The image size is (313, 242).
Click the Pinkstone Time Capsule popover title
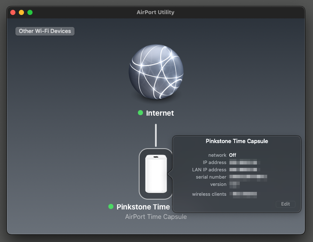(x=237, y=141)
